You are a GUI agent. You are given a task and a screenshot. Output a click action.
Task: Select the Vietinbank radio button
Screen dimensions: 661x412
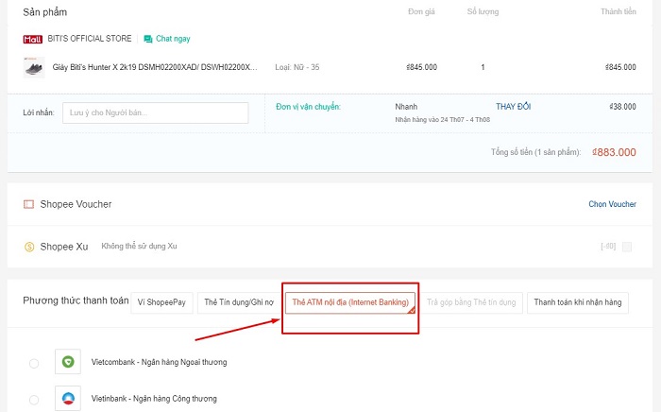35,400
